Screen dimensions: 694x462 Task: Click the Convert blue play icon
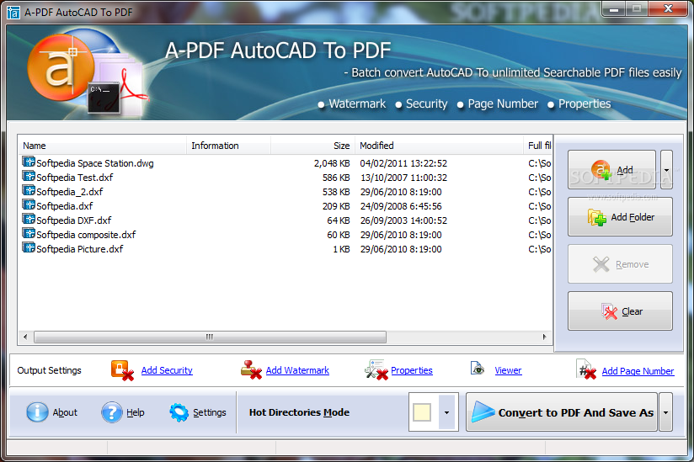coord(483,412)
